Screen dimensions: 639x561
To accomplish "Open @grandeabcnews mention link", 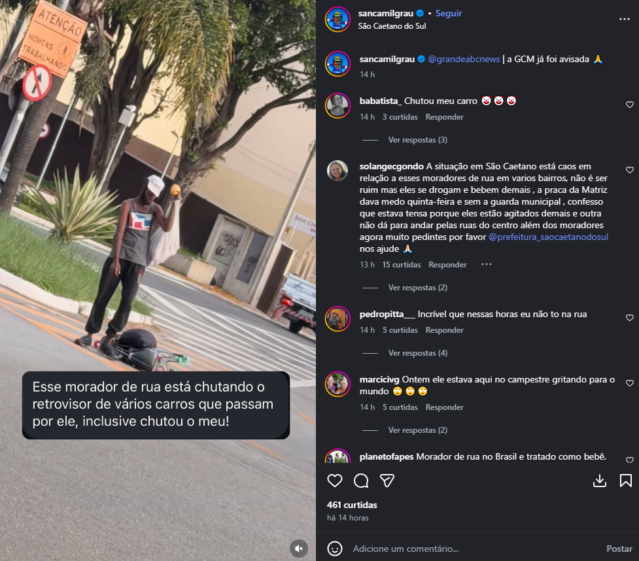I will 464,59.
